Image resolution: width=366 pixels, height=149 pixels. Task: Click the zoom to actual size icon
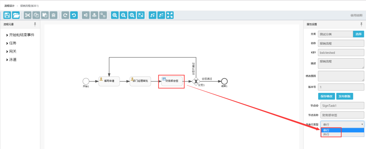132,15
